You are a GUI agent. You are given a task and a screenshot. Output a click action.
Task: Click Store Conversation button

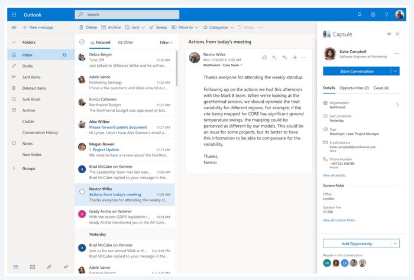coord(357,71)
